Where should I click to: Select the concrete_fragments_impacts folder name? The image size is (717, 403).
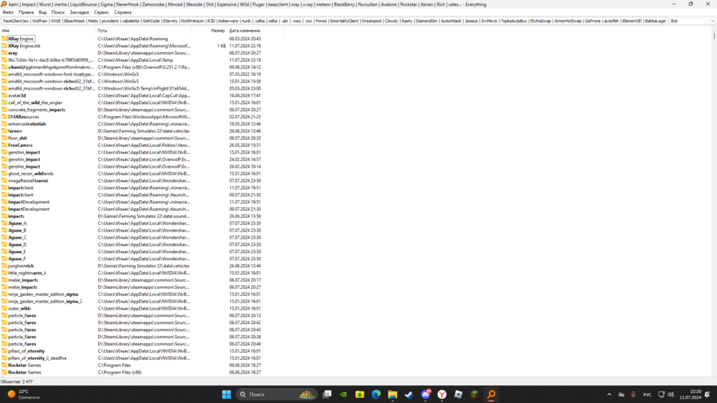[x=37, y=110]
